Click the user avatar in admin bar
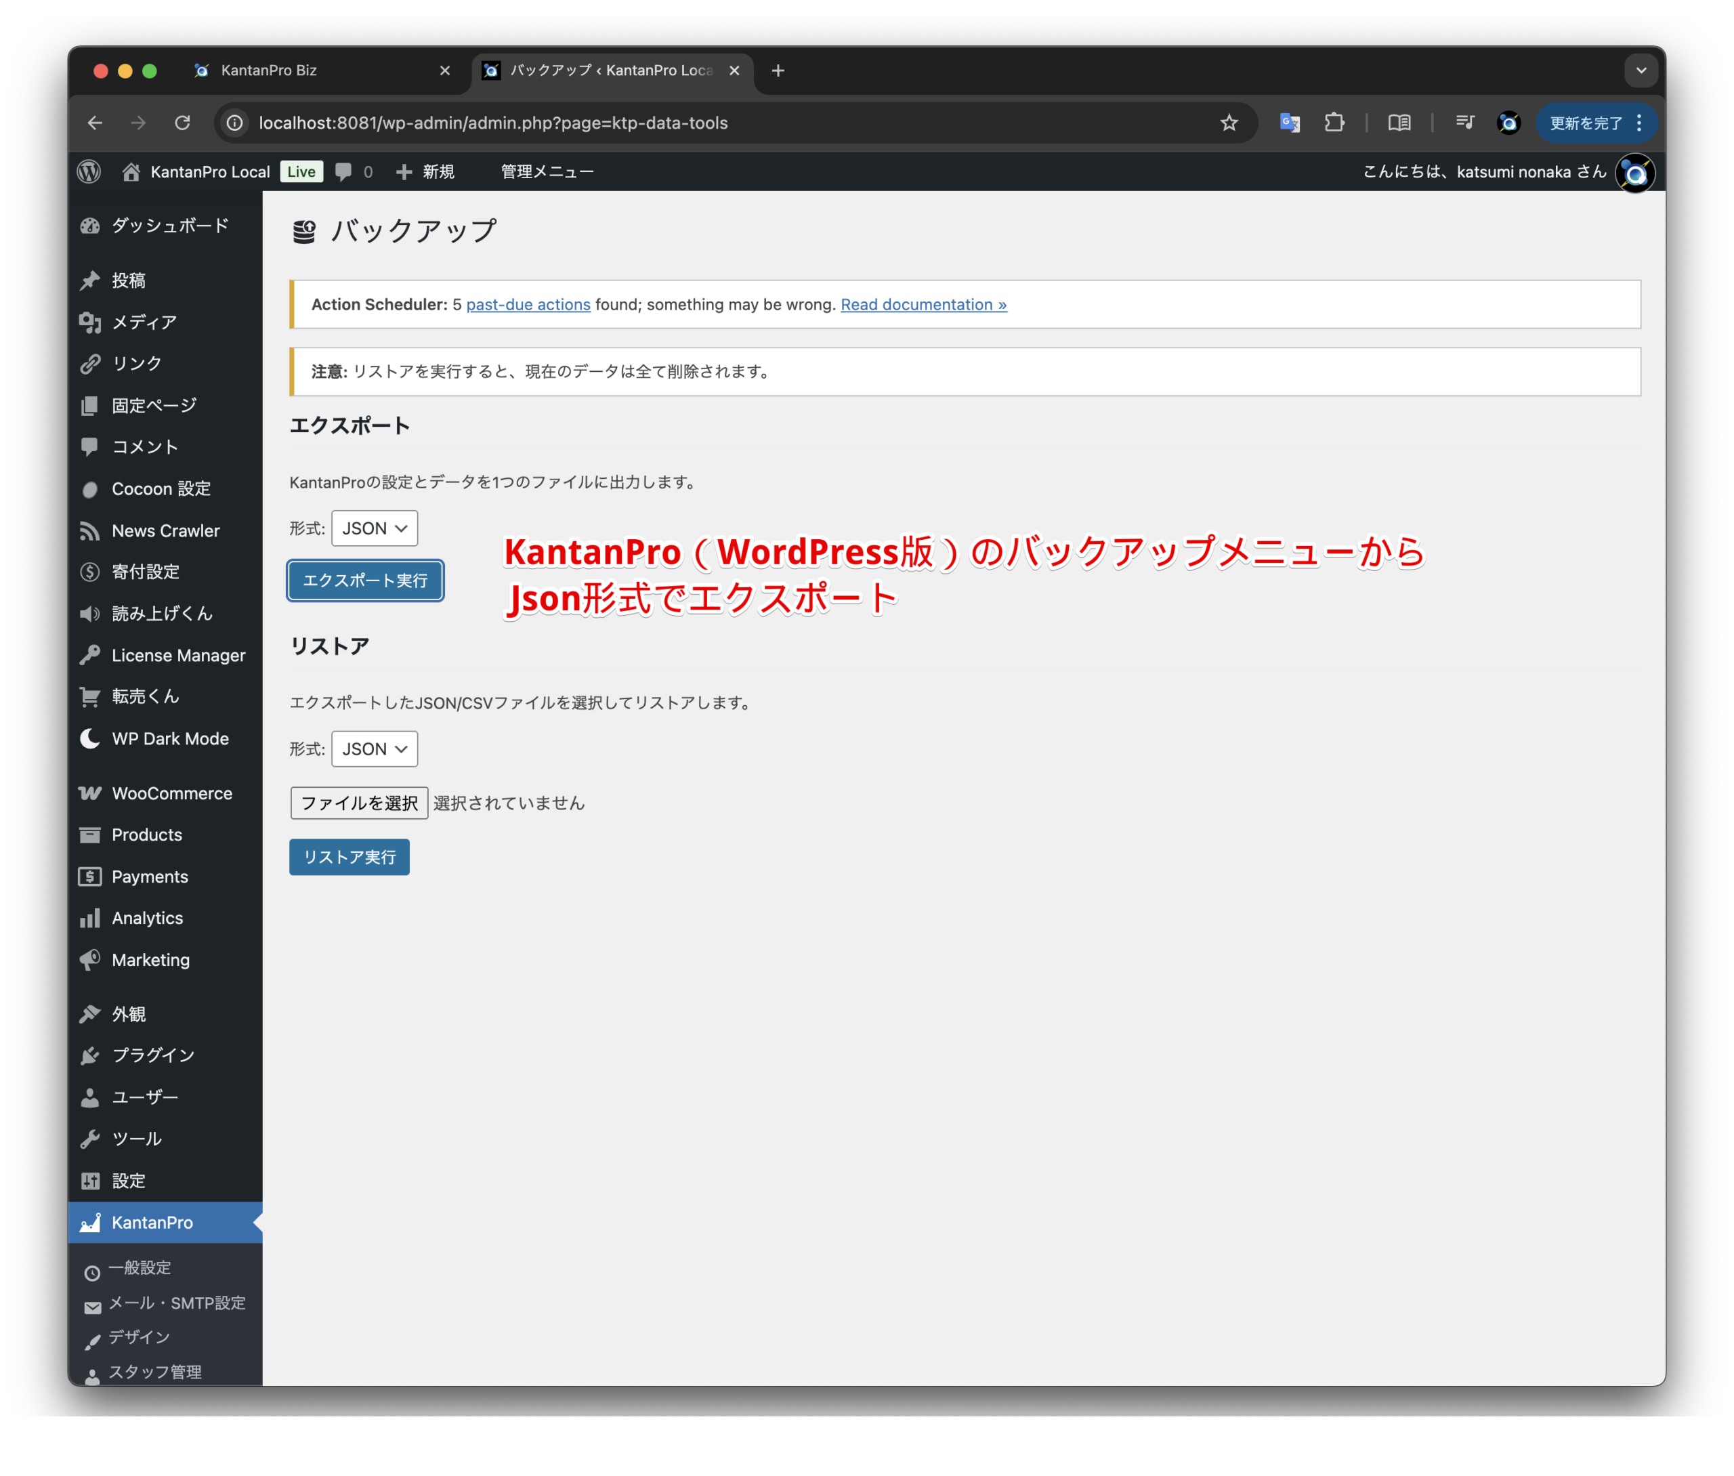Screen dimensions: 1734x1476 [1634, 173]
